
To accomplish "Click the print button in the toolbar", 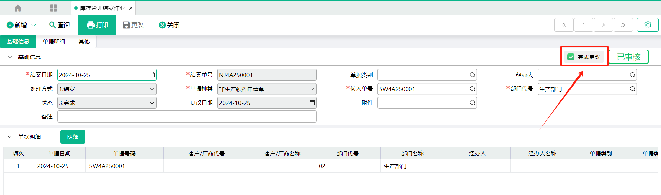I will pos(97,25).
